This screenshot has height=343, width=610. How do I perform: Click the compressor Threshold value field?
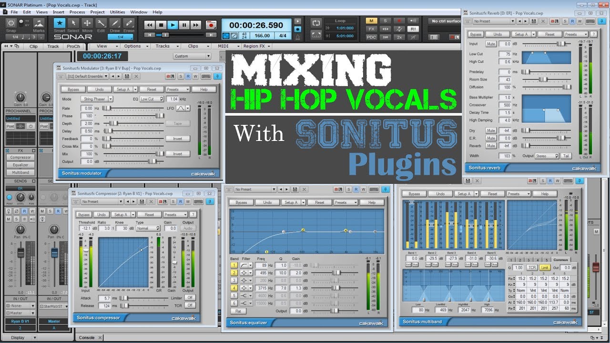coord(86,228)
